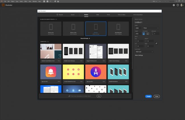Viewport: 185px width, 120px height.
Task: Click the save-to-device icon in menu bar
Action: pyautogui.click(x=58, y=1)
